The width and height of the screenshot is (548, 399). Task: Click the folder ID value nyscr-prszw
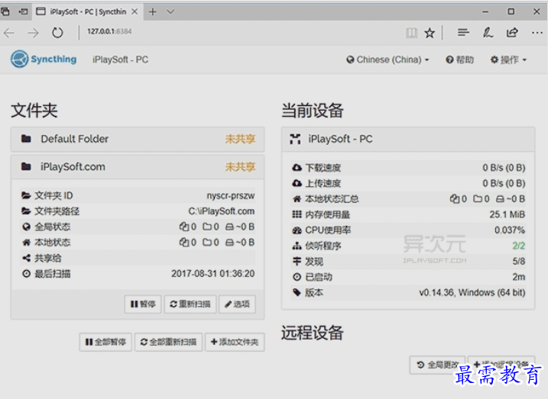231,195
